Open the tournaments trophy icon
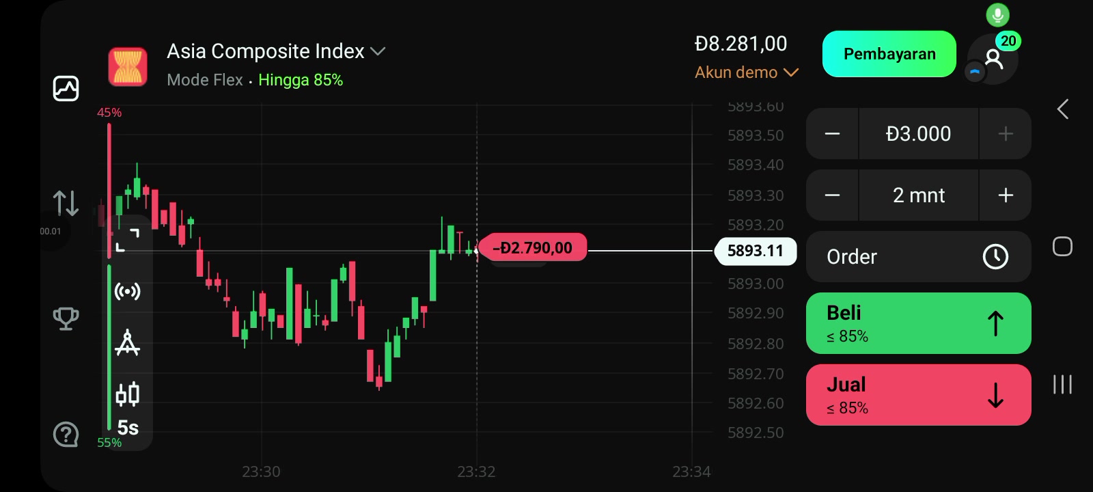The height and width of the screenshot is (492, 1093). tap(66, 318)
